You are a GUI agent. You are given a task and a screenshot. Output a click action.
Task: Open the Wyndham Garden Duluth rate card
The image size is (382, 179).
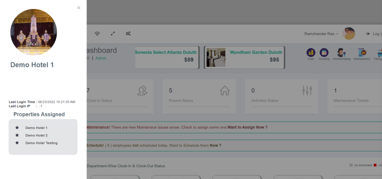coord(244,57)
